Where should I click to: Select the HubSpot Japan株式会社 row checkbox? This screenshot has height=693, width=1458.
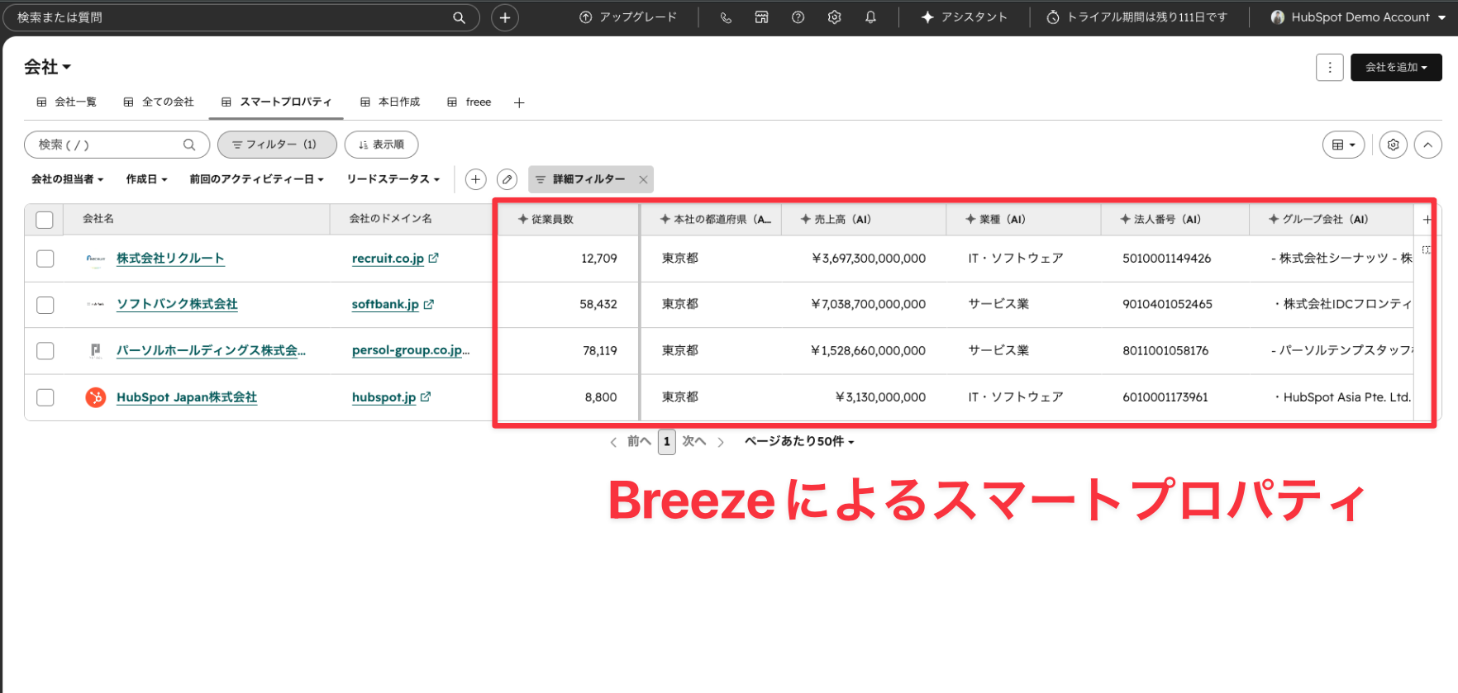[45, 397]
